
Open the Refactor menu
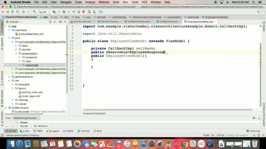point(104,2)
